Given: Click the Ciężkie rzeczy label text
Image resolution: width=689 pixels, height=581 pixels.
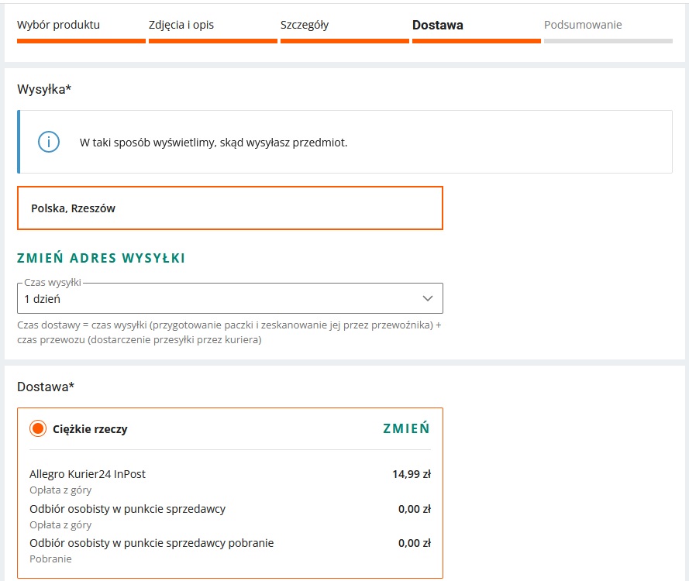Looking at the screenshot, I should point(90,428).
